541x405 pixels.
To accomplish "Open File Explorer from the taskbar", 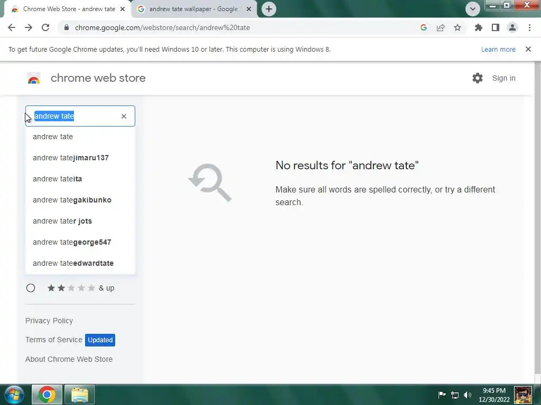I will (80, 394).
